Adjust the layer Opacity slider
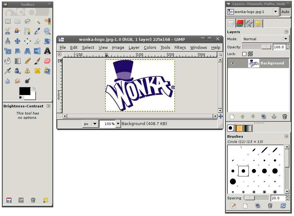 click(x=257, y=47)
